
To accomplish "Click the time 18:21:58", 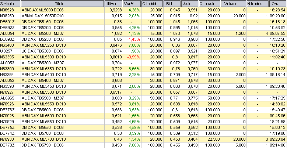I will click(x=277, y=121).
